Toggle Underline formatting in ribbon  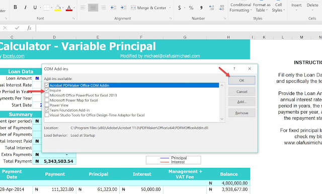tap(35, 8)
